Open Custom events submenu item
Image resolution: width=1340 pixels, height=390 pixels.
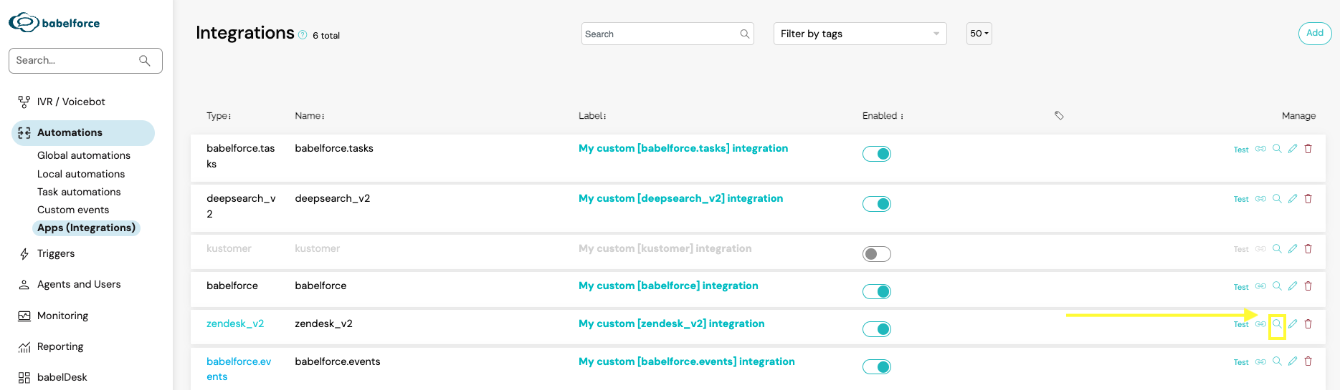tap(73, 210)
